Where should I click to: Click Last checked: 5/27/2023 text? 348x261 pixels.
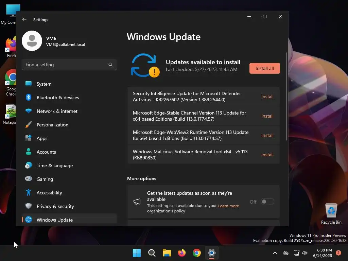[x=202, y=69]
